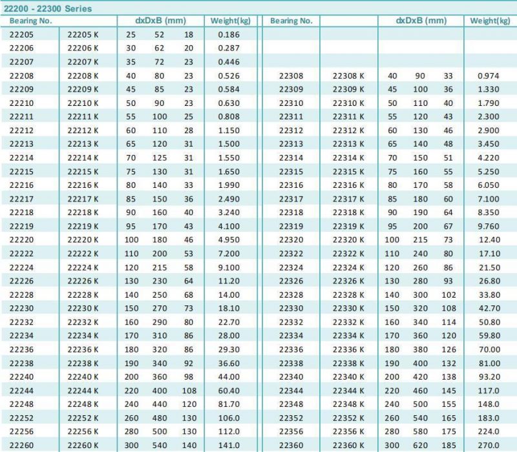Select weight value 1.150
This screenshot has width=517, height=452.
click(229, 130)
